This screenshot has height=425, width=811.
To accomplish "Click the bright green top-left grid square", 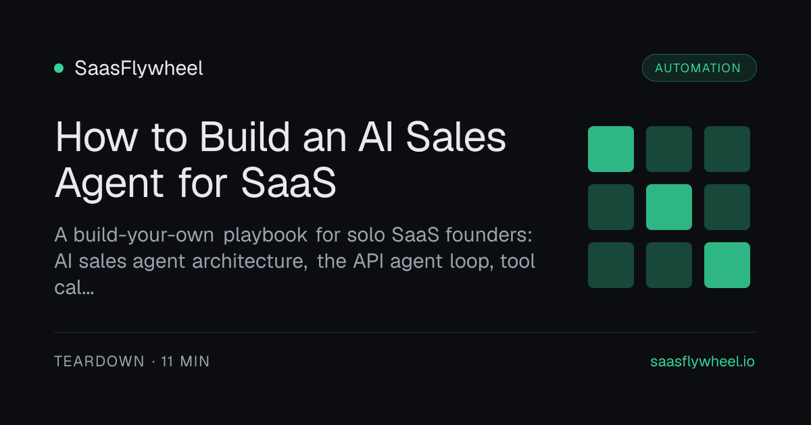I will point(611,149).
